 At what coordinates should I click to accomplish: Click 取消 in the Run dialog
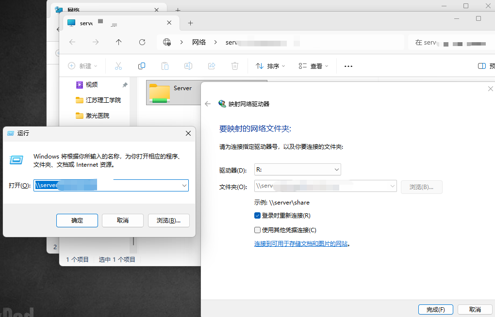point(122,221)
